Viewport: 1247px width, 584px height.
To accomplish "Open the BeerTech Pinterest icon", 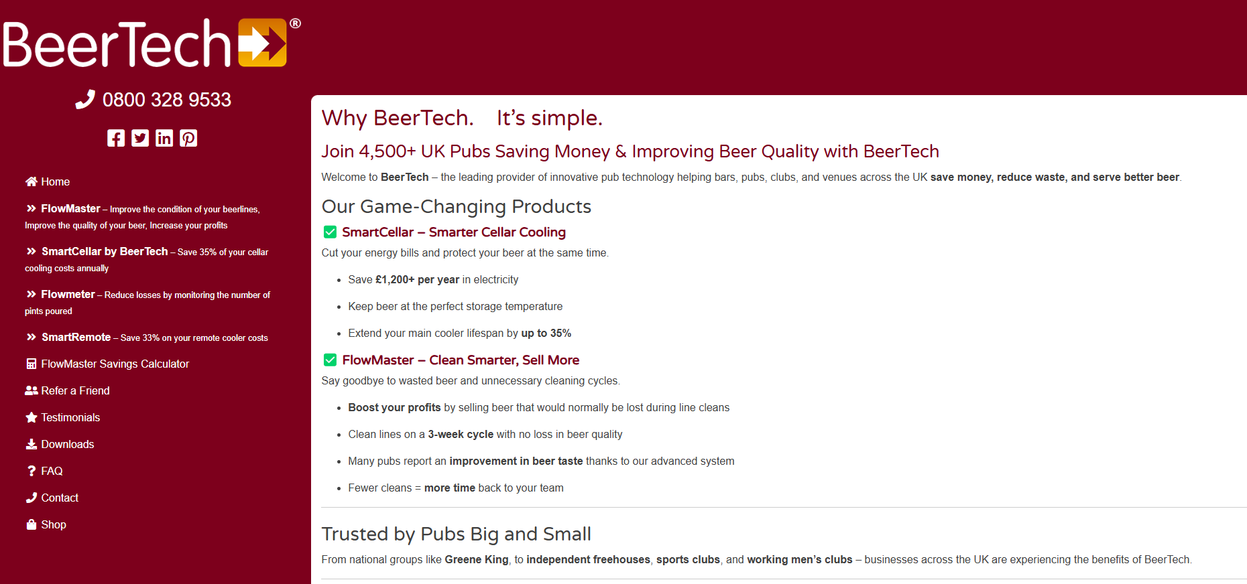I will tap(188, 138).
